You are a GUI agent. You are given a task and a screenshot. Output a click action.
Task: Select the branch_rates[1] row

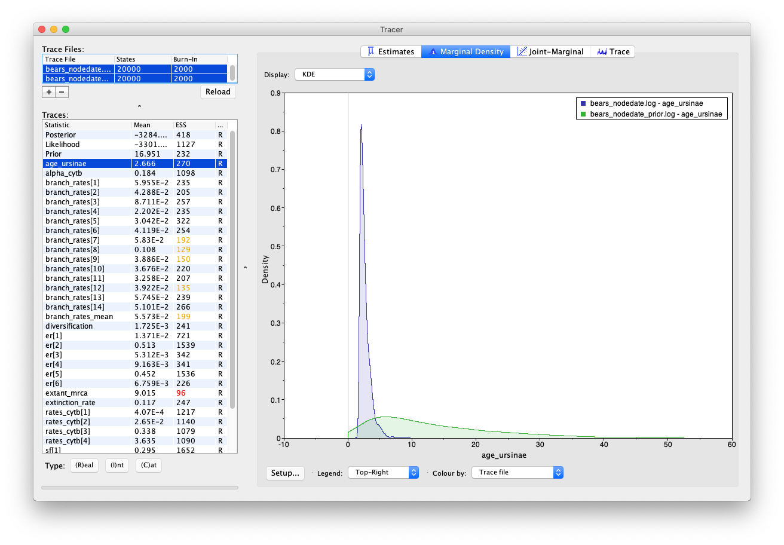click(135, 182)
